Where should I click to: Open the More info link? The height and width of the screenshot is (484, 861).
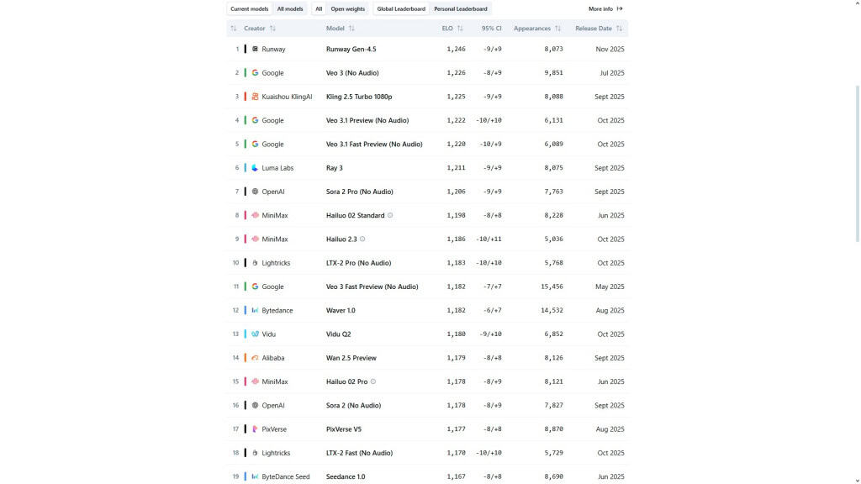[x=605, y=8]
